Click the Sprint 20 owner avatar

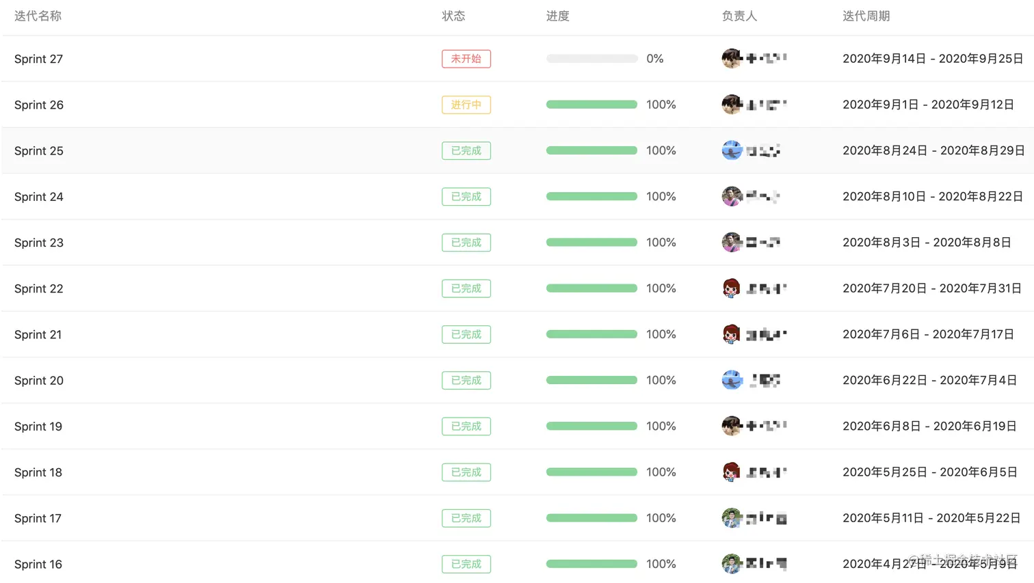point(732,380)
